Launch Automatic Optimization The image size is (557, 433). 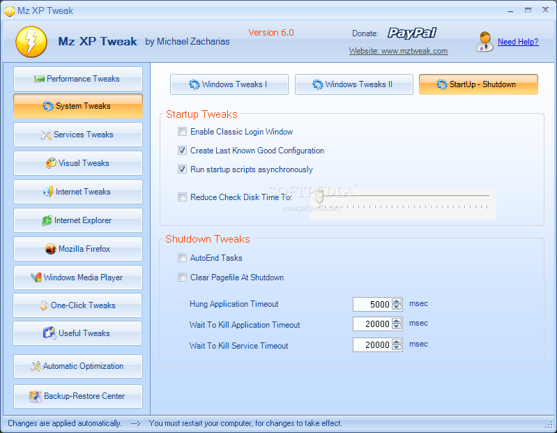[78, 366]
